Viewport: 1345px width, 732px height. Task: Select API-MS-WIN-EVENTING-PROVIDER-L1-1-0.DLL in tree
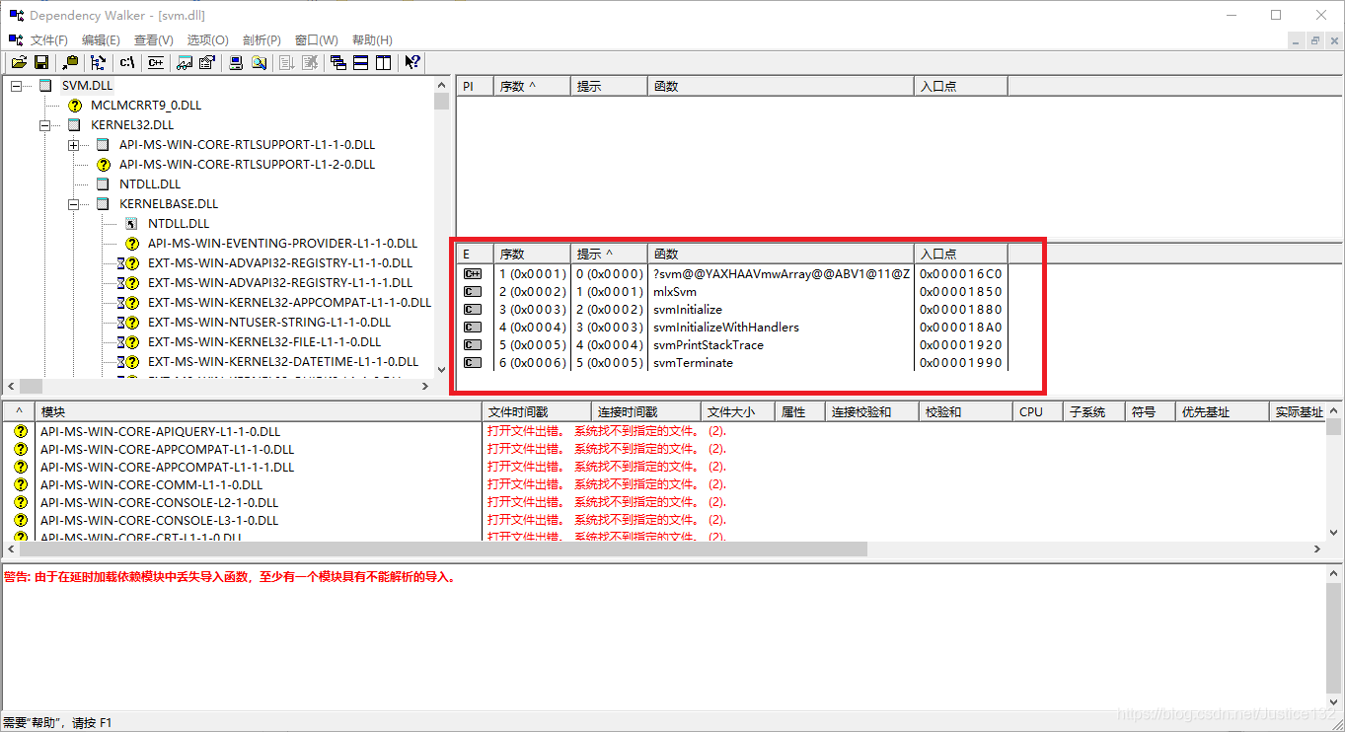point(282,243)
